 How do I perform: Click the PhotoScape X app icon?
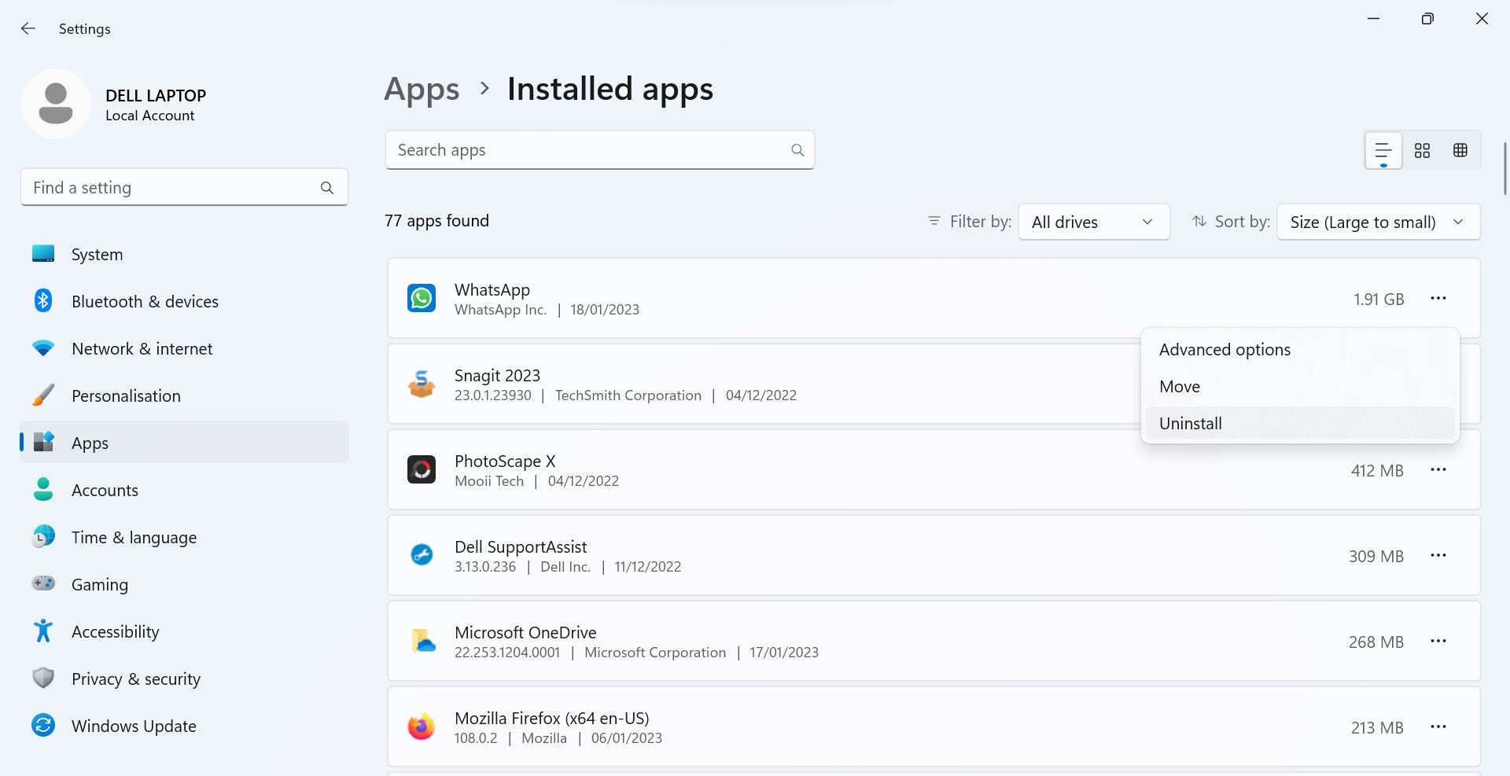pos(422,470)
